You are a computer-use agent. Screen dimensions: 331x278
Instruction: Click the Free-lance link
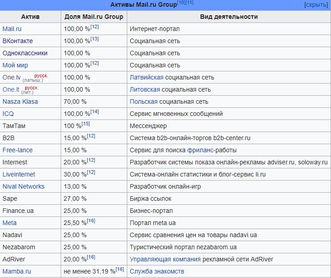18,150
